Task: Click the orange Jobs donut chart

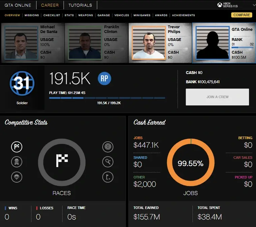Action: point(191,162)
